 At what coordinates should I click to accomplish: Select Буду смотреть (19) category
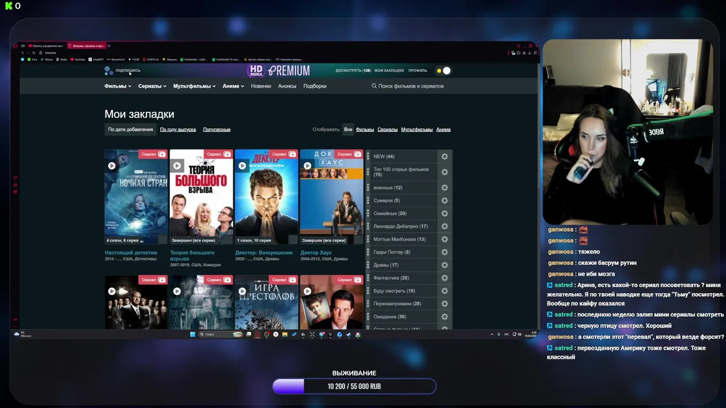(394, 291)
